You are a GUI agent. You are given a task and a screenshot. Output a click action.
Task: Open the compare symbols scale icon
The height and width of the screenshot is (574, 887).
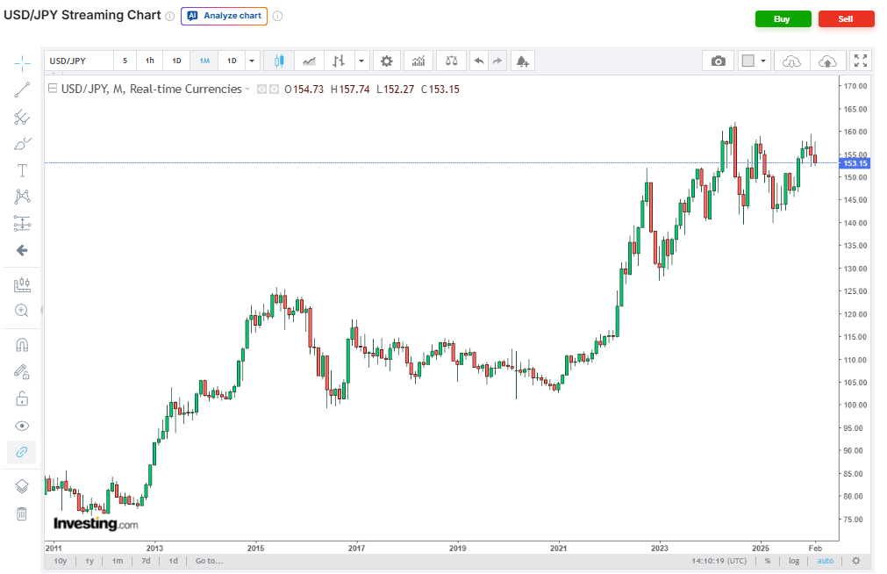click(451, 61)
